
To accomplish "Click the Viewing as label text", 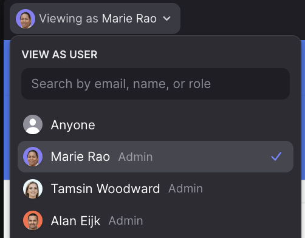I will (69, 19).
